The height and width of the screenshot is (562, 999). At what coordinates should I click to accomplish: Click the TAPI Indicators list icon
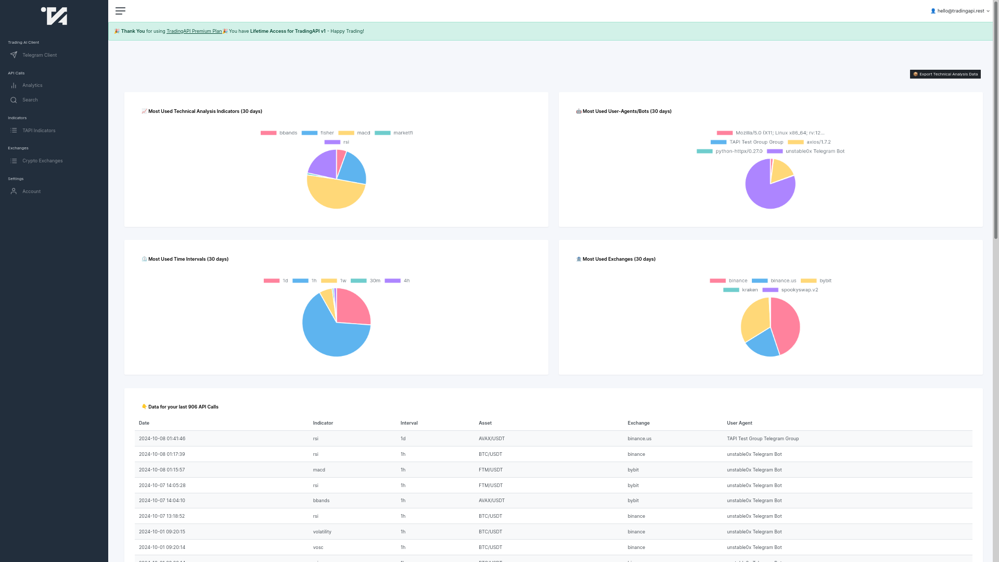pos(14,131)
